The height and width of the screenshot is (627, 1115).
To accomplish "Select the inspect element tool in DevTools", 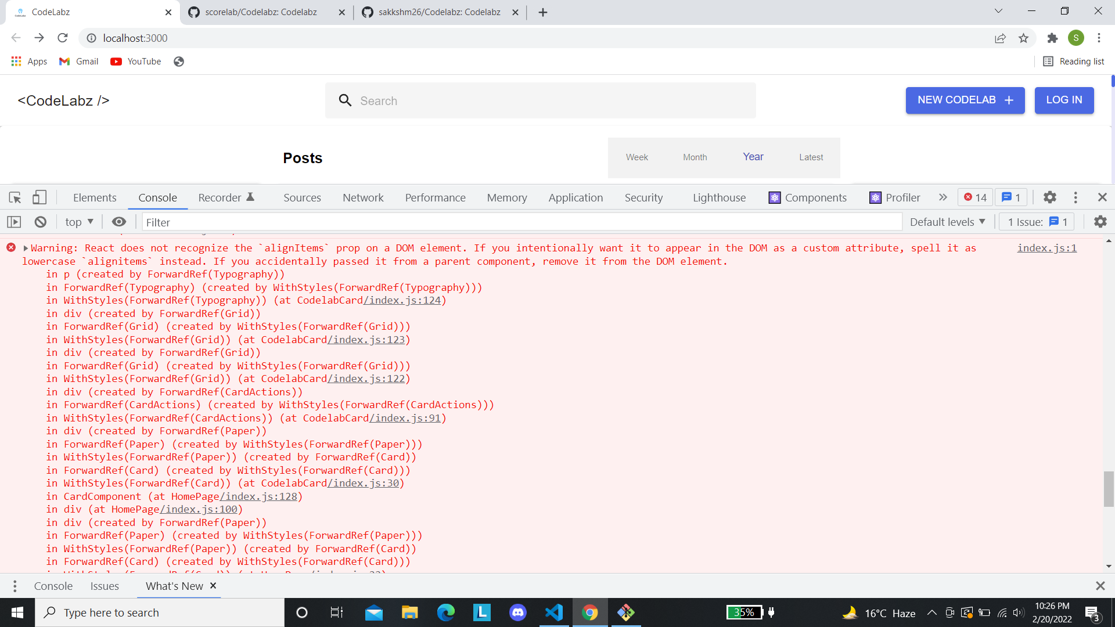I will tap(15, 197).
